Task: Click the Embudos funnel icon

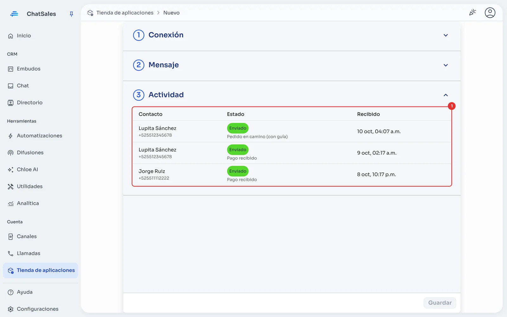Action: (10, 69)
